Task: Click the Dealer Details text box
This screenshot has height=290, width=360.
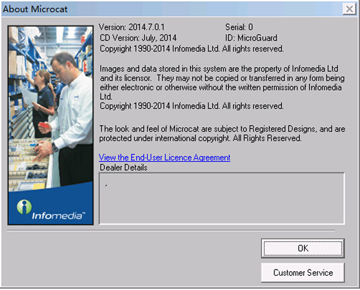Action: (221, 198)
